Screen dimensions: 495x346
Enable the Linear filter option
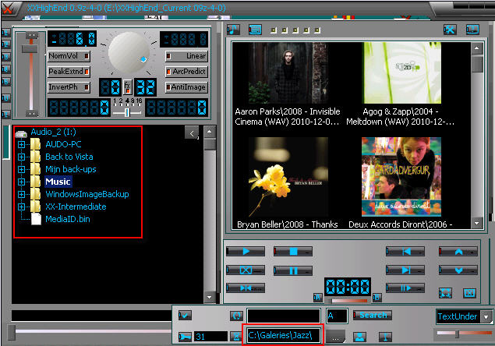coord(186,56)
